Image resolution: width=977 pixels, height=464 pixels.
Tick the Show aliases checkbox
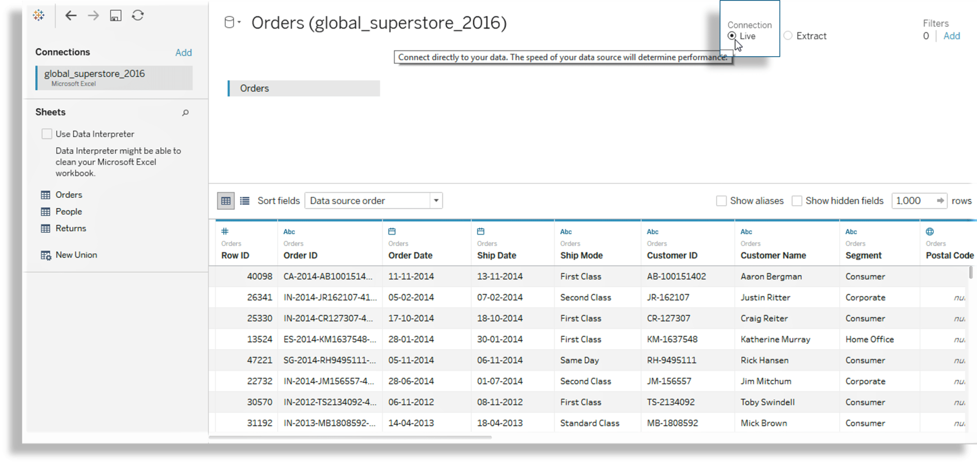pyautogui.click(x=721, y=201)
